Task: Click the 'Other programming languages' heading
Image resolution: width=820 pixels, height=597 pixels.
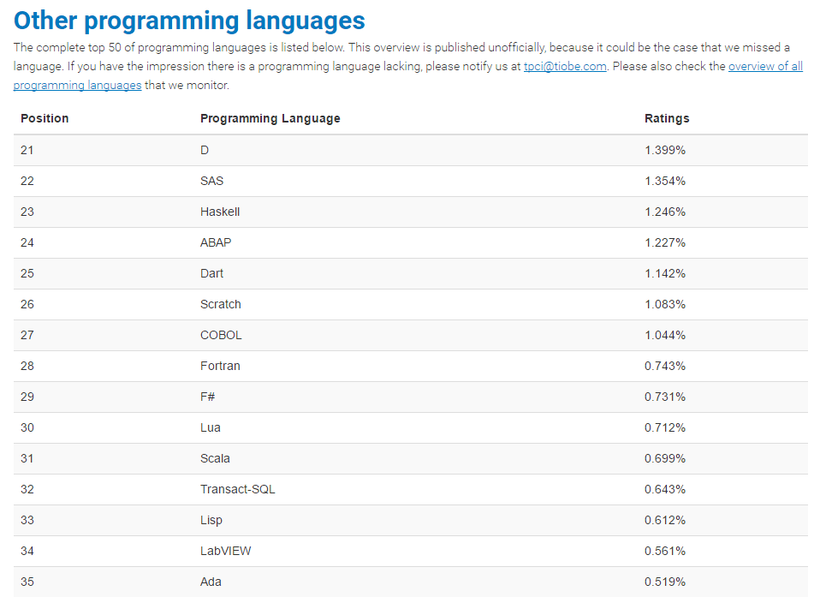Action: click(x=189, y=21)
